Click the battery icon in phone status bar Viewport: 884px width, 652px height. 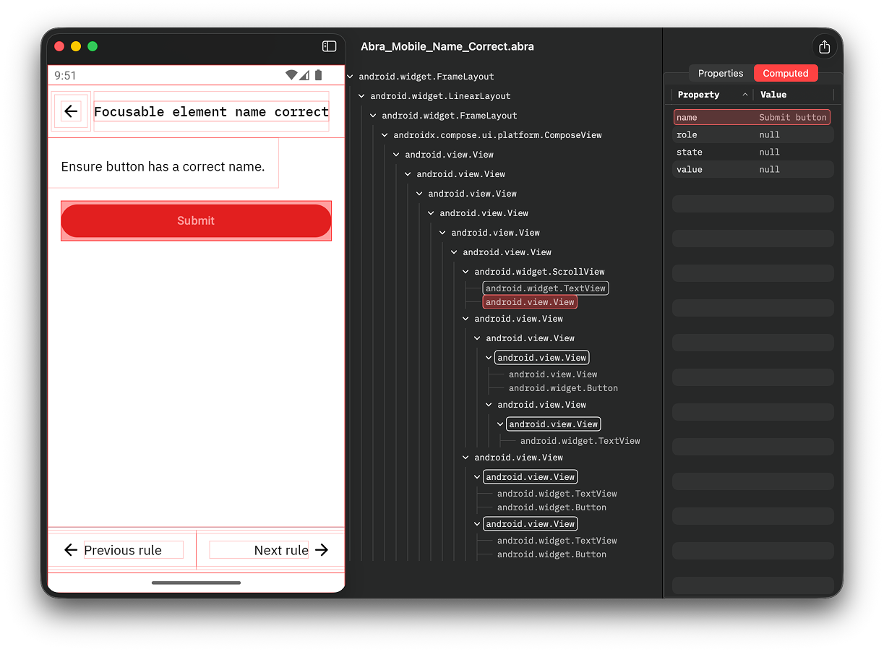[318, 75]
